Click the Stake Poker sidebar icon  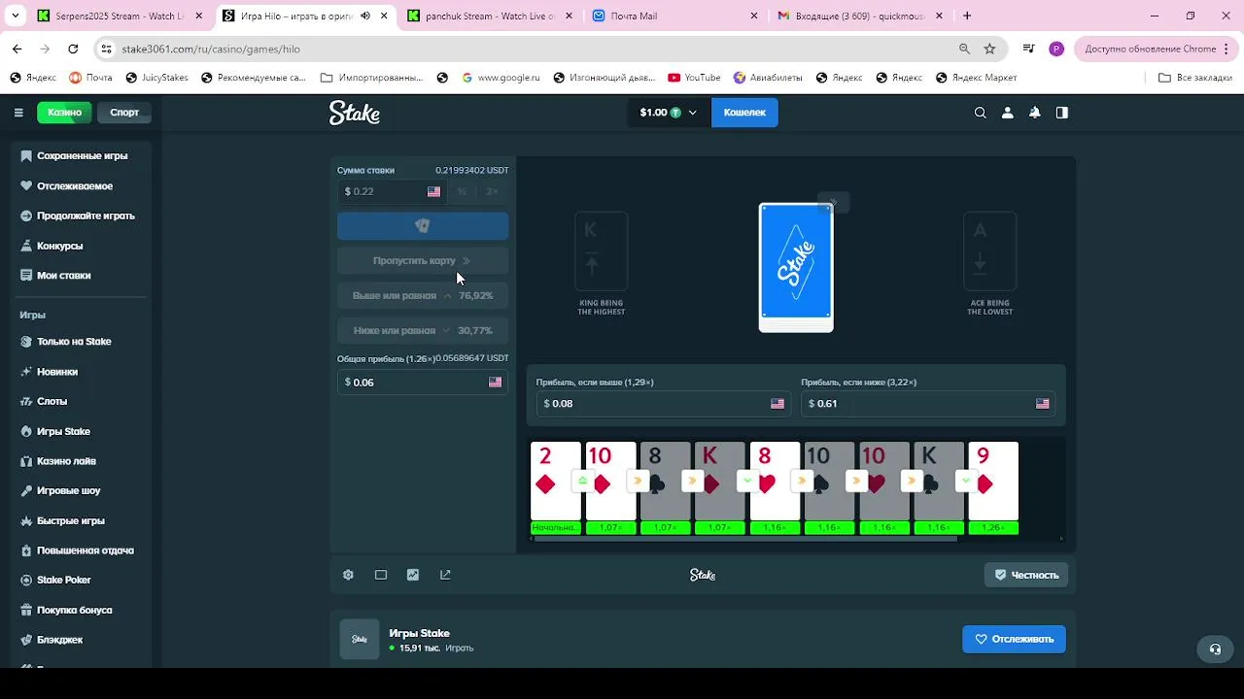coord(26,580)
